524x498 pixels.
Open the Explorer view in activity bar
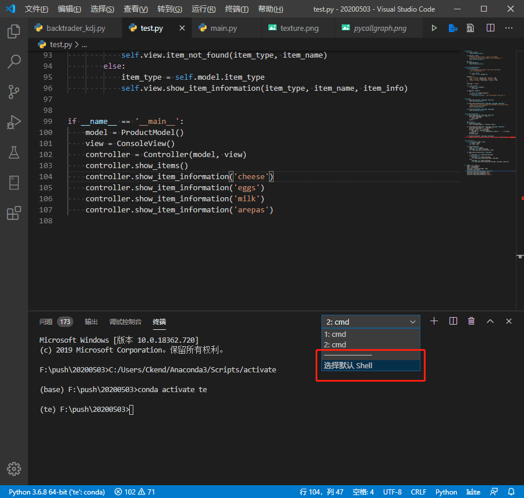point(14,31)
